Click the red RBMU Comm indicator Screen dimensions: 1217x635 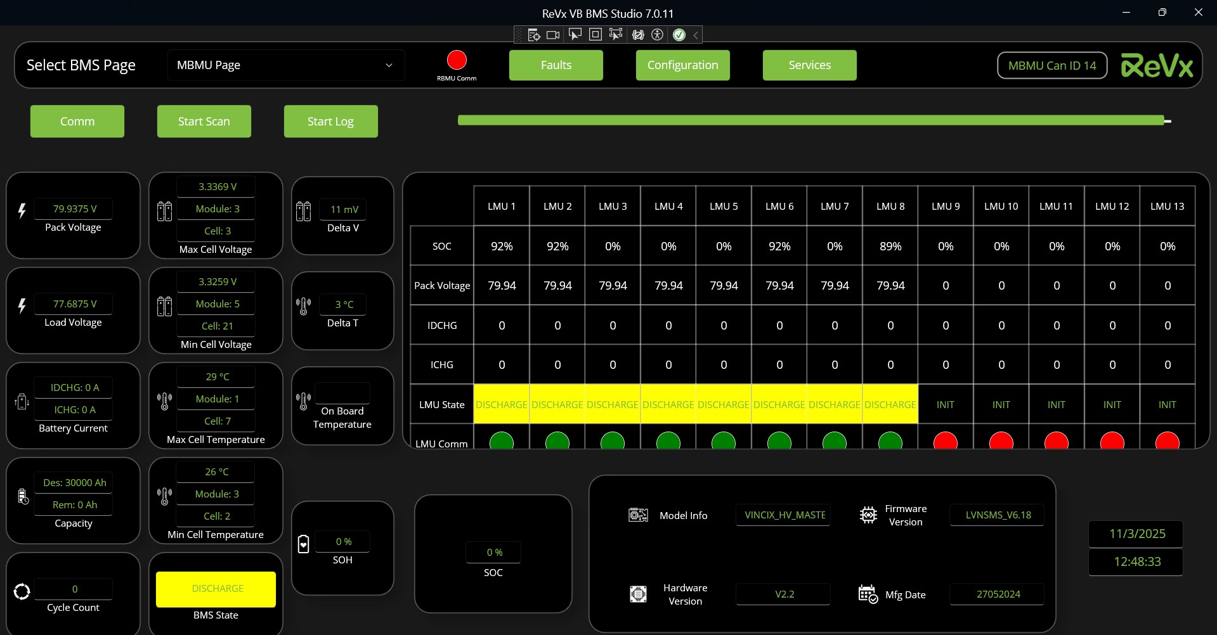coord(457,60)
